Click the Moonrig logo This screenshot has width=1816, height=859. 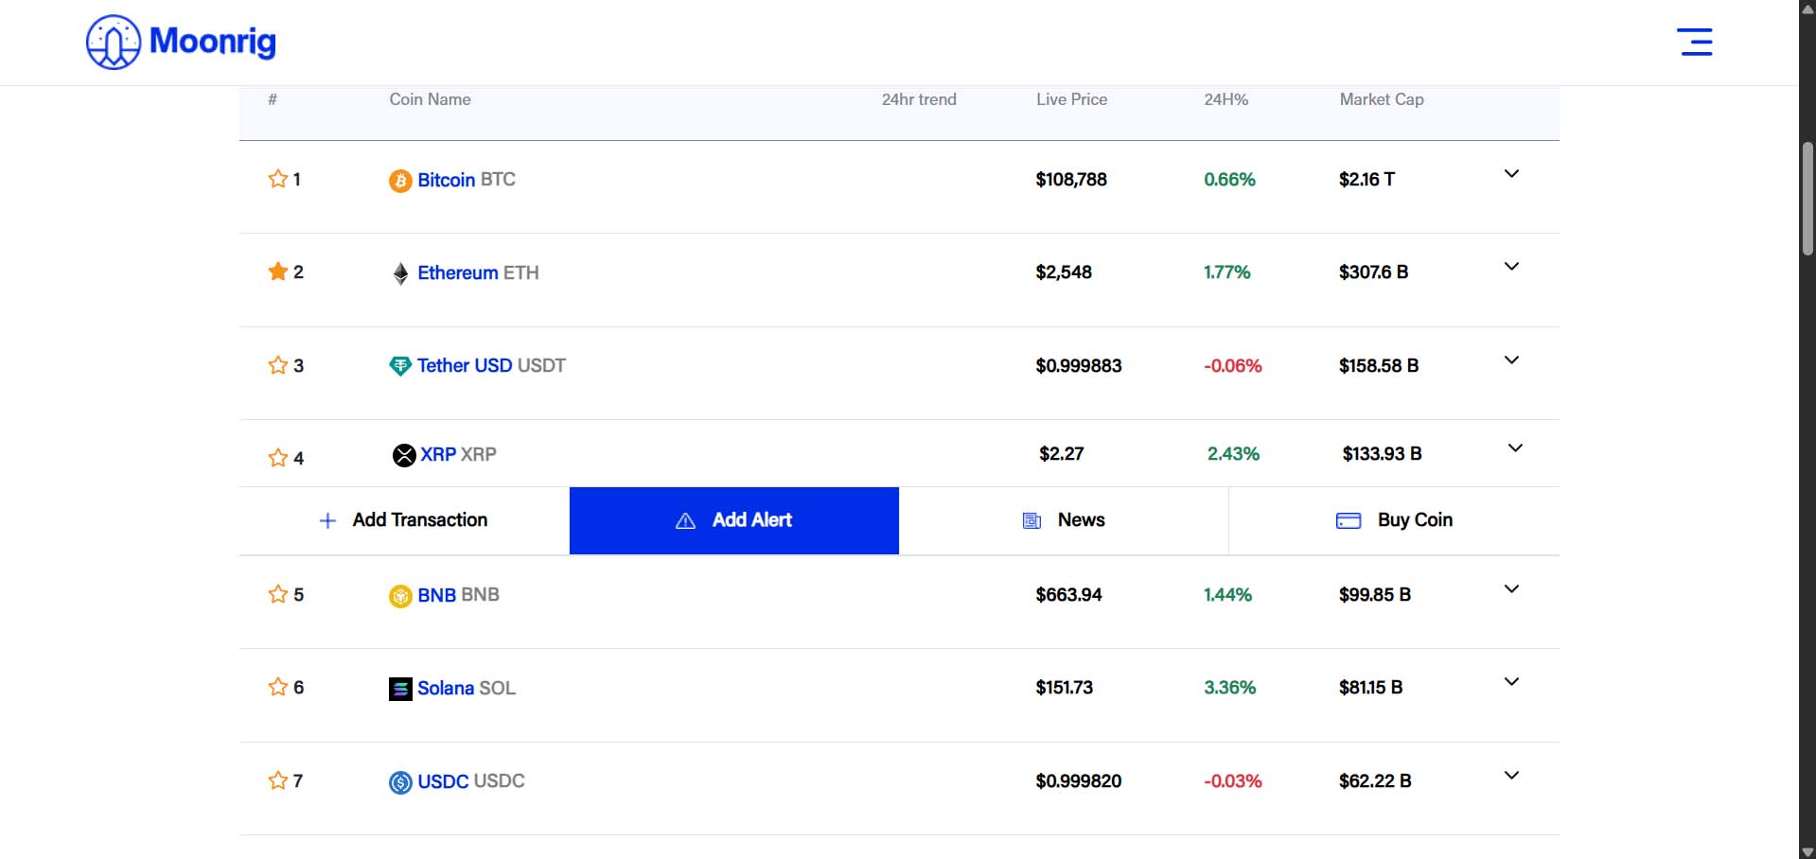click(x=181, y=42)
